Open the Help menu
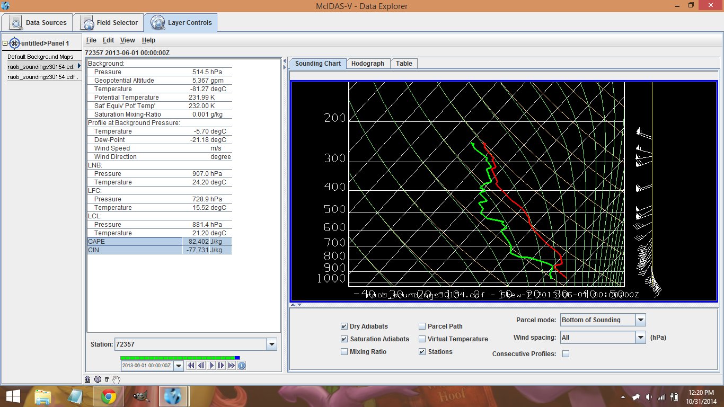This screenshot has height=407, width=724. [x=148, y=40]
